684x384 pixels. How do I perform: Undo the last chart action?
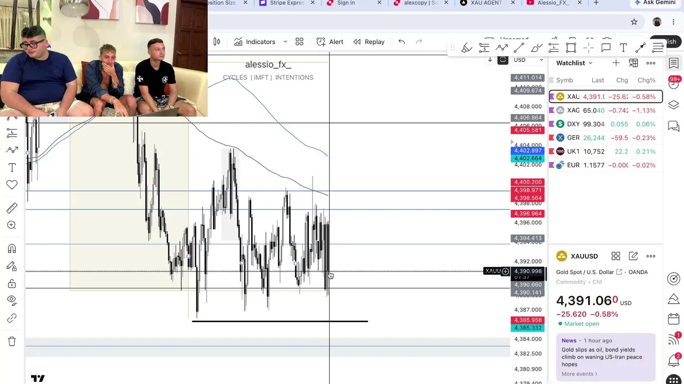point(401,42)
